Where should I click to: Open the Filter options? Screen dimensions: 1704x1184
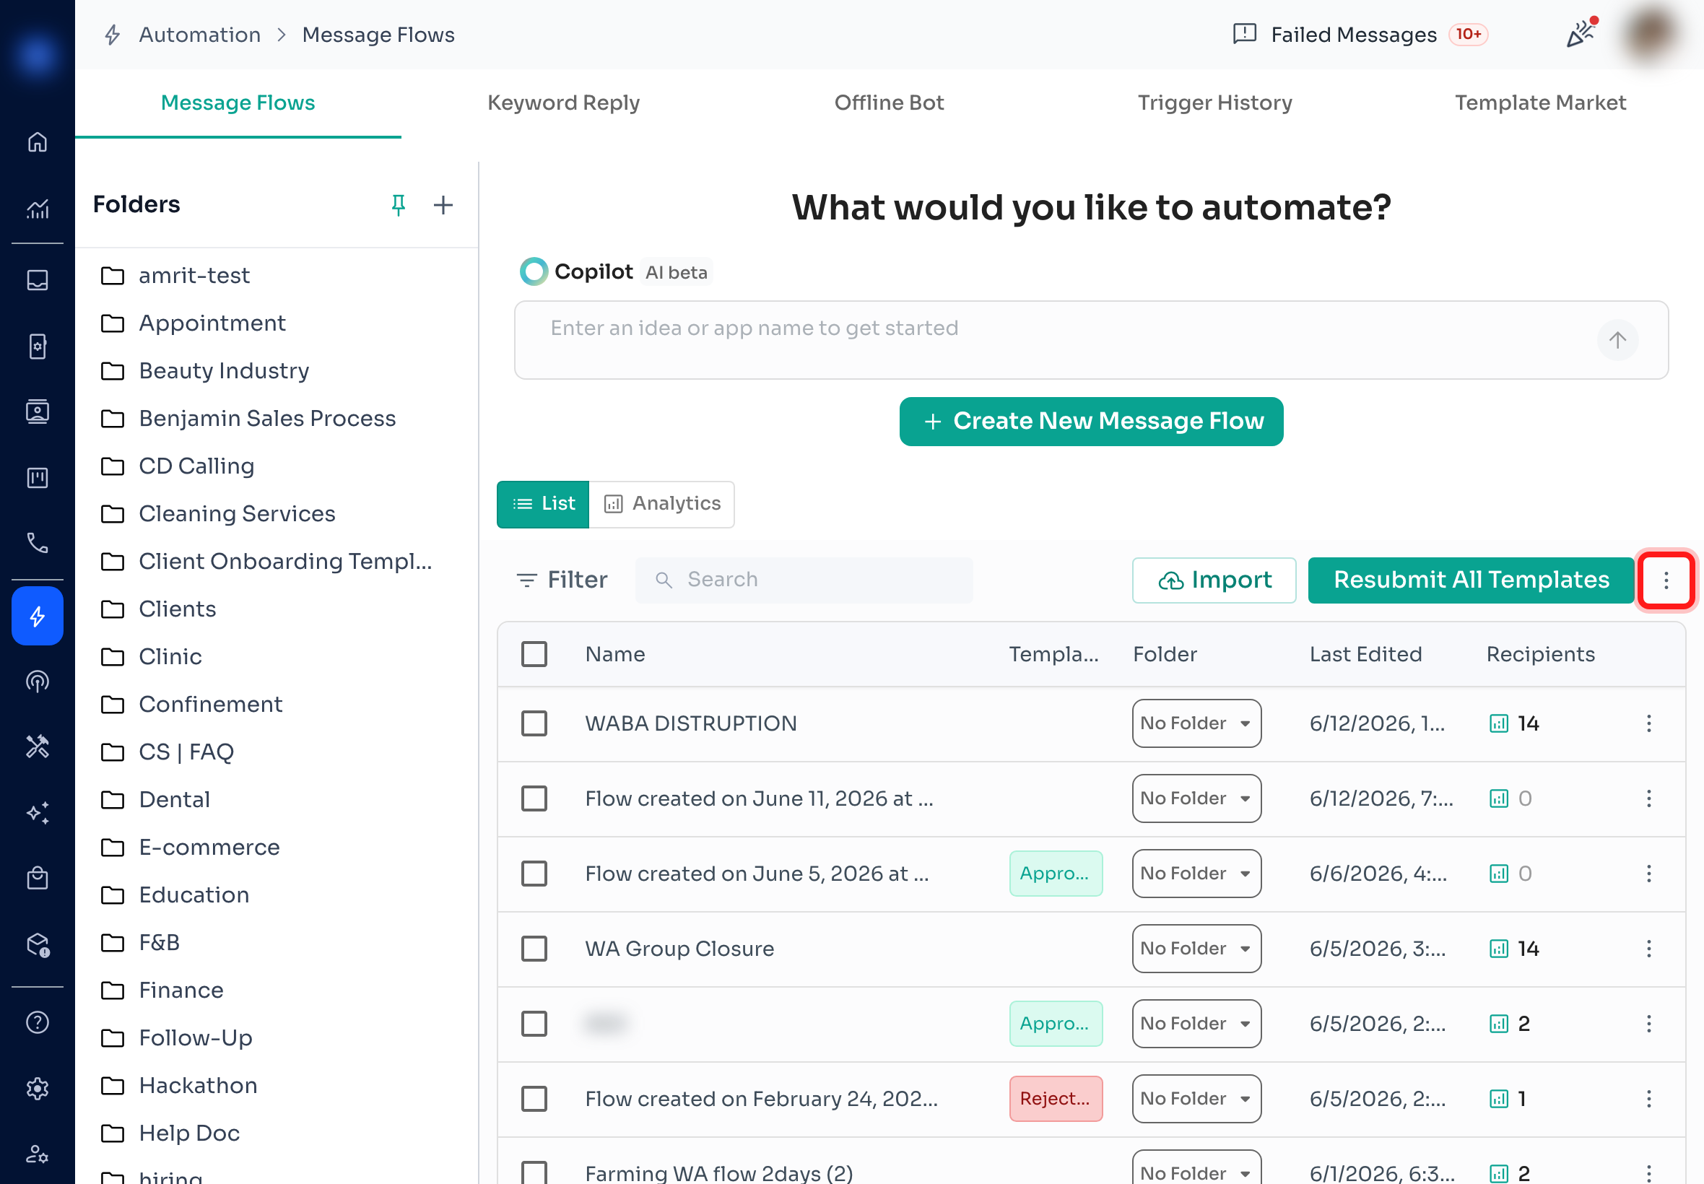tap(562, 580)
